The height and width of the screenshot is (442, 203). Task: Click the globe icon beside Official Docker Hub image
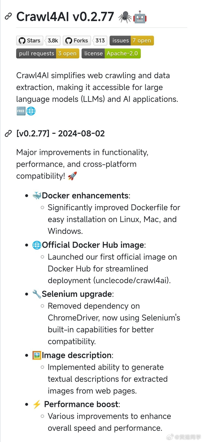(x=37, y=245)
